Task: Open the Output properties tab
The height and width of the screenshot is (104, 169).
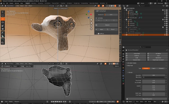Action: [123, 56]
